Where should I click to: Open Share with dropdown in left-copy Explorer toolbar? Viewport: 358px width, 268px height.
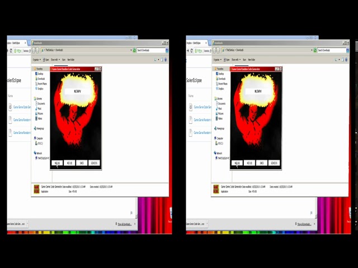55,60
